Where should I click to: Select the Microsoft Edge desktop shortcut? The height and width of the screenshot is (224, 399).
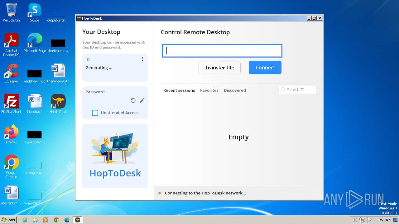coord(35,43)
